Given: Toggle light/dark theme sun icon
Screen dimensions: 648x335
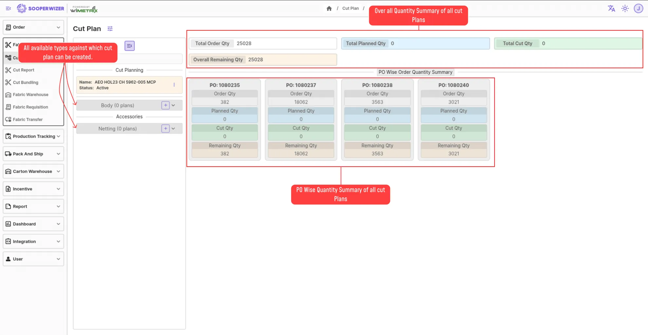Looking at the screenshot, I should (x=625, y=8).
